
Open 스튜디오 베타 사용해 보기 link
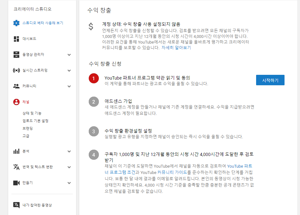point(43,23)
